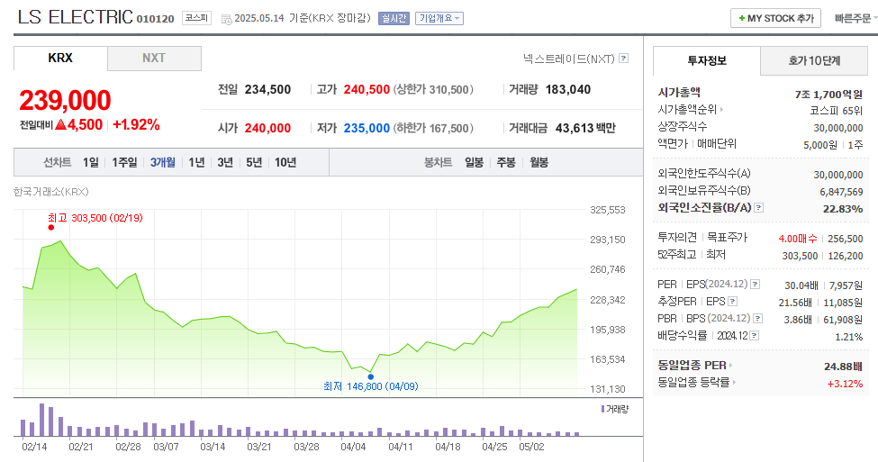Click the NXT help question-mark icon

[x=624, y=59]
